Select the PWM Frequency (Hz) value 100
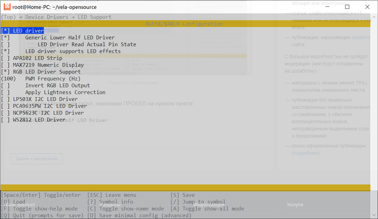 tap(9, 79)
